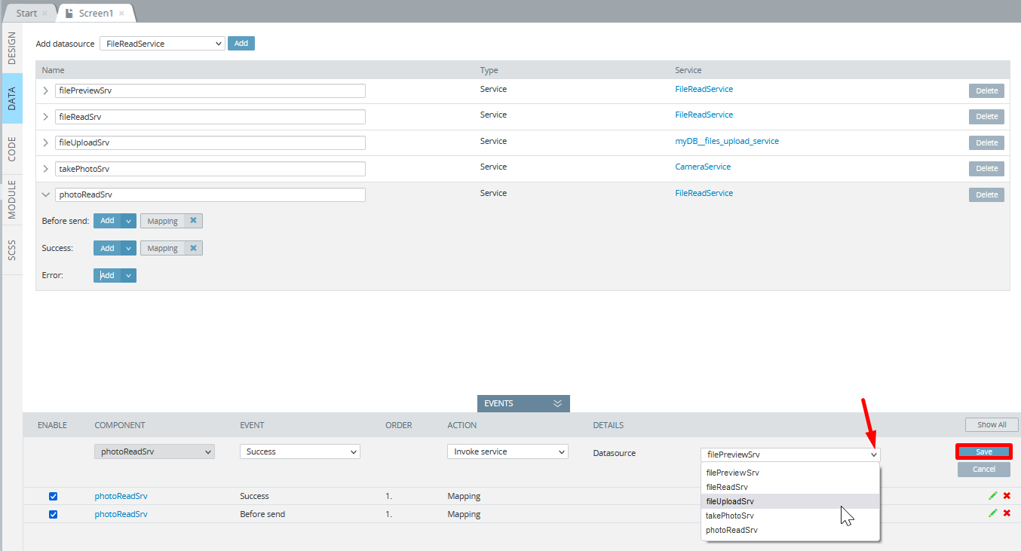The image size is (1021, 551).
Task: Choose takePhotoSrv from the dropdown list
Action: (791, 516)
